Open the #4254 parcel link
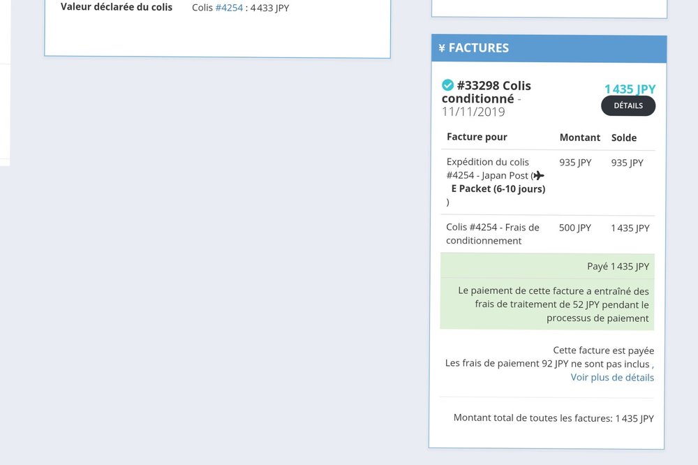Viewport: 698px width, 465px height. pos(229,8)
